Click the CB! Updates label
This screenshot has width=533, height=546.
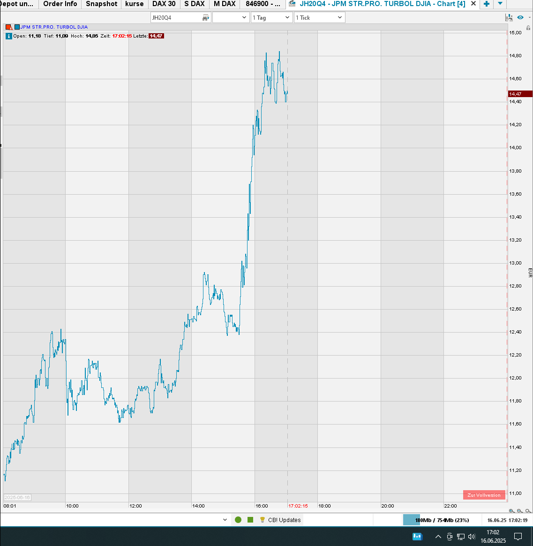tap(284, 520)
